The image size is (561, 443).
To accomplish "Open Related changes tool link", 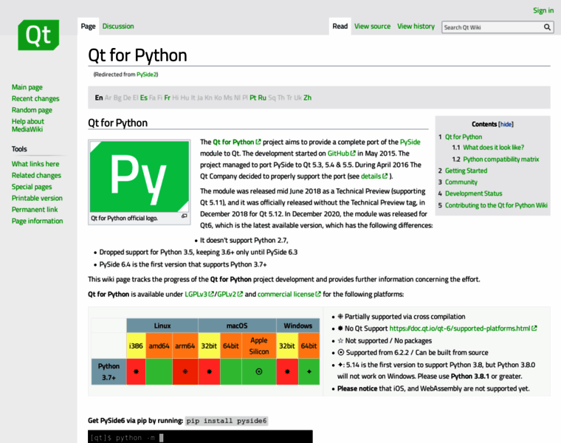I will click(x=36, y=175).
